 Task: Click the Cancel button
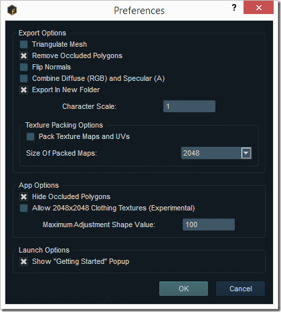pos(241,289)
